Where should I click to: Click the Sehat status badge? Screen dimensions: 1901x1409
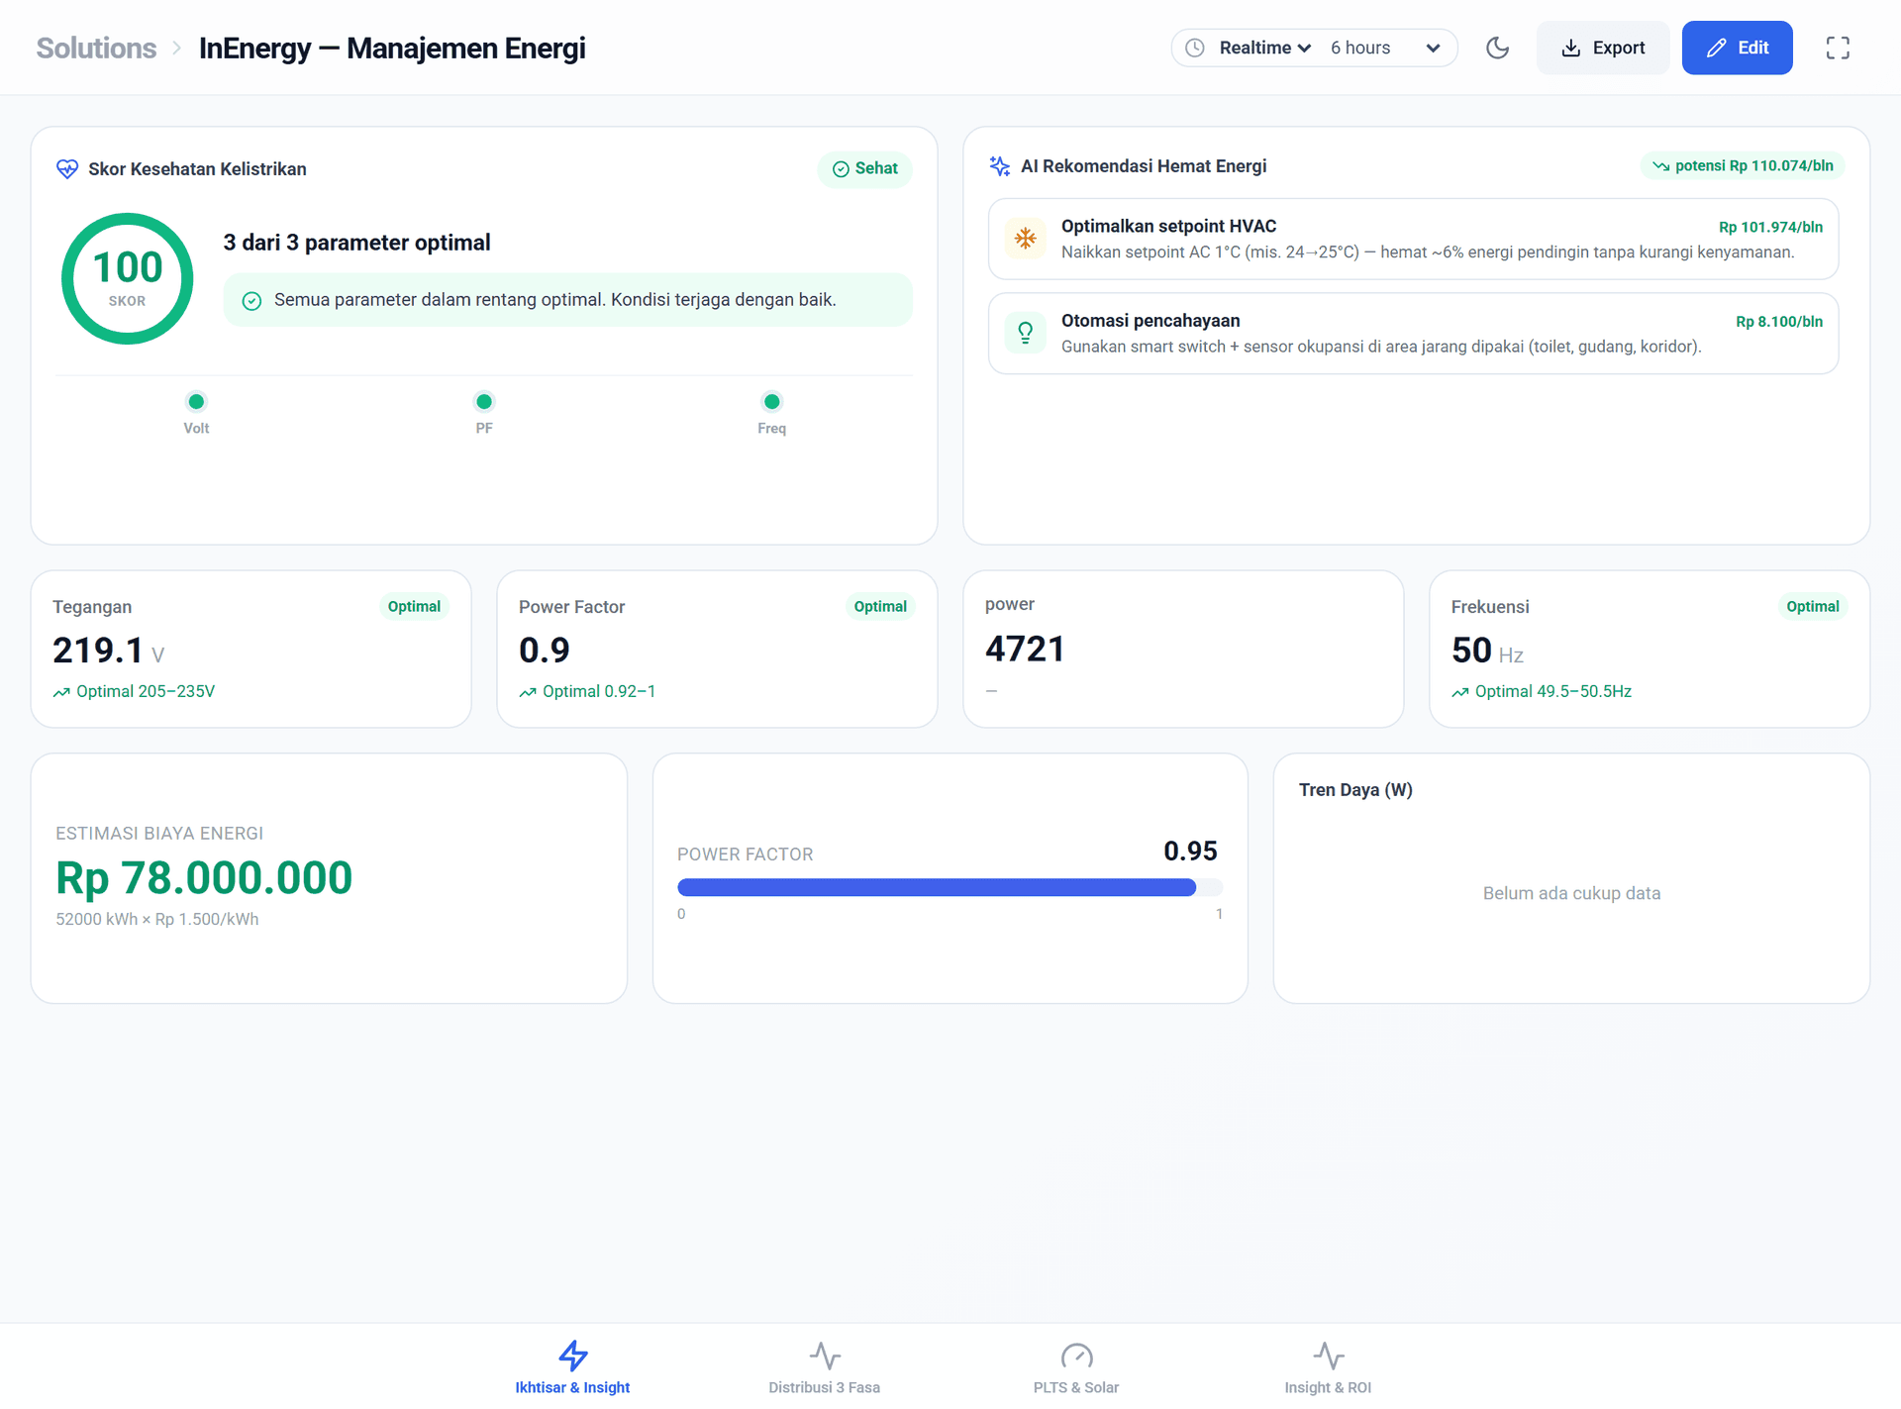point(865,169)
